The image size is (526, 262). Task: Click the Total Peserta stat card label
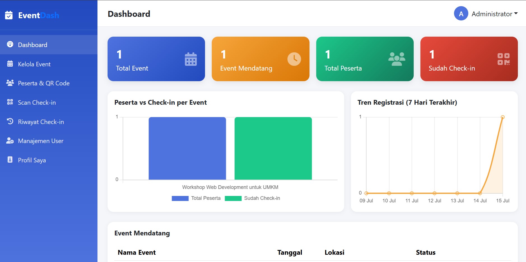343,68
